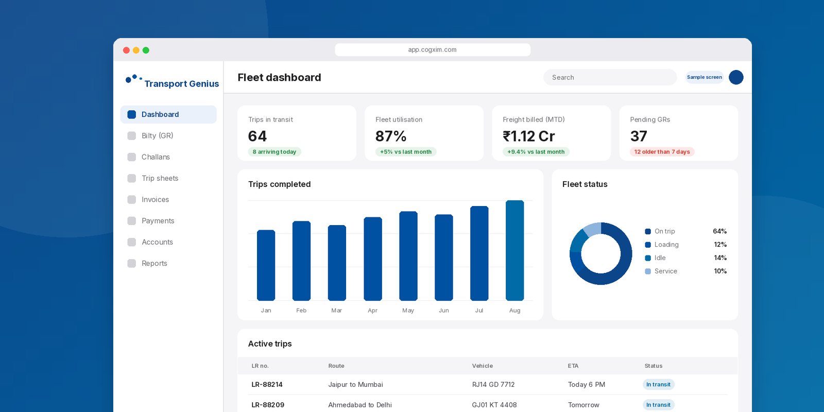Click the Loading legend swatch
Screen dimensions: 824x412
point(648,245)
